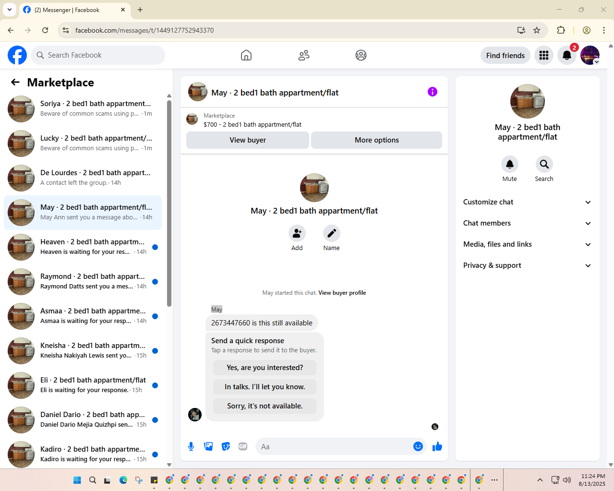Open the View buyer profile link
Viewport: 614px width, 491px height.
[342, 293]
